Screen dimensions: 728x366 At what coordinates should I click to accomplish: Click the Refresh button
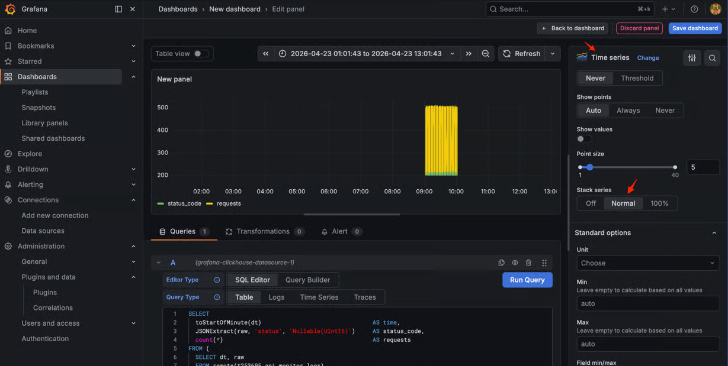[522, 53]
